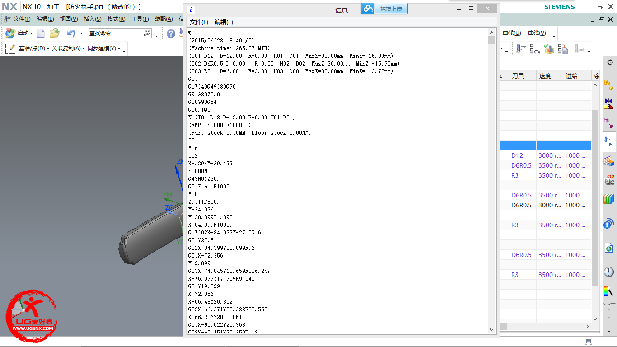
Task: Open the 关联复制(A) dropdown
Action: pyautogui.click(x=68, y=48)
